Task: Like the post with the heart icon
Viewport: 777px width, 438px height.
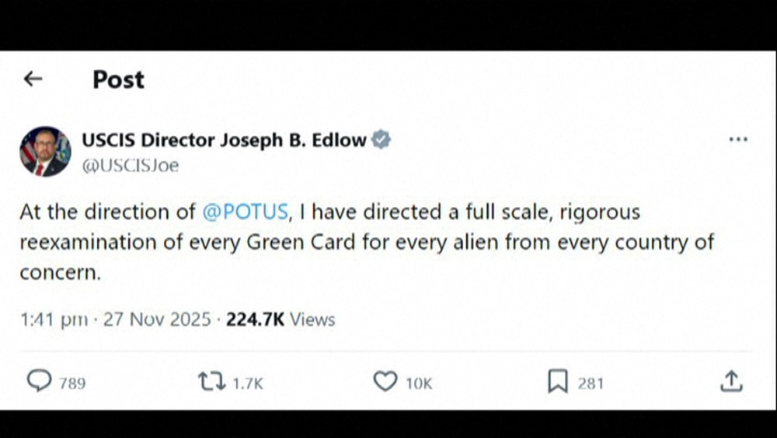Action: click(385, 381)
